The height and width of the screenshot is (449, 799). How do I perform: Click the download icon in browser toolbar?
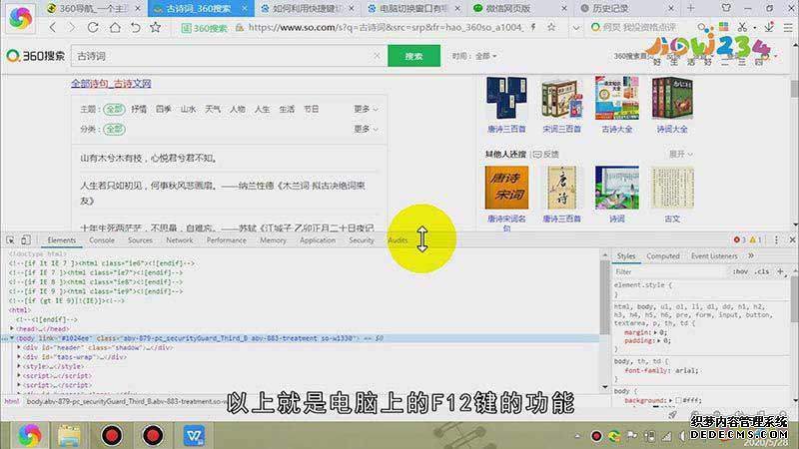769,27
